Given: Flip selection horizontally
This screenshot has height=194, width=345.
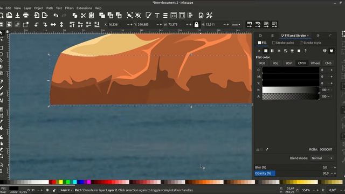Looking at the screenshot, I should point(53,24).
